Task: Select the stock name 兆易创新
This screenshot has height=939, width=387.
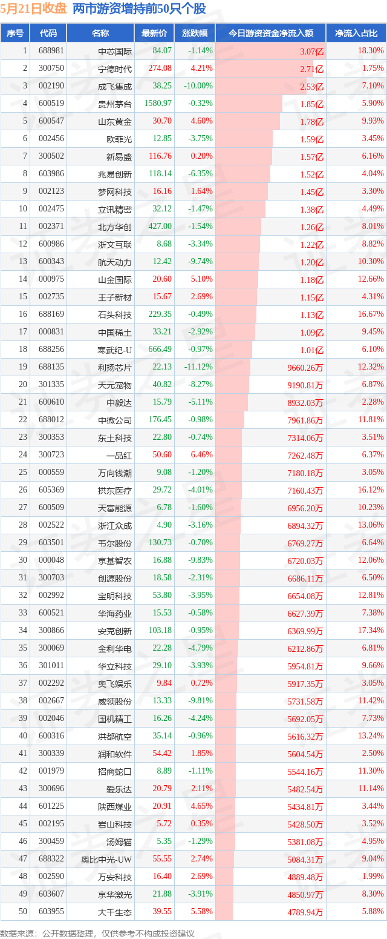Action: [115, 174]
